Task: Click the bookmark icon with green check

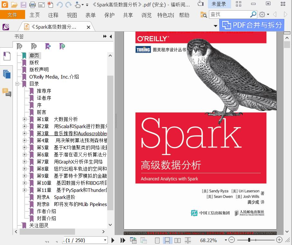Action: [x=62, y=46]
